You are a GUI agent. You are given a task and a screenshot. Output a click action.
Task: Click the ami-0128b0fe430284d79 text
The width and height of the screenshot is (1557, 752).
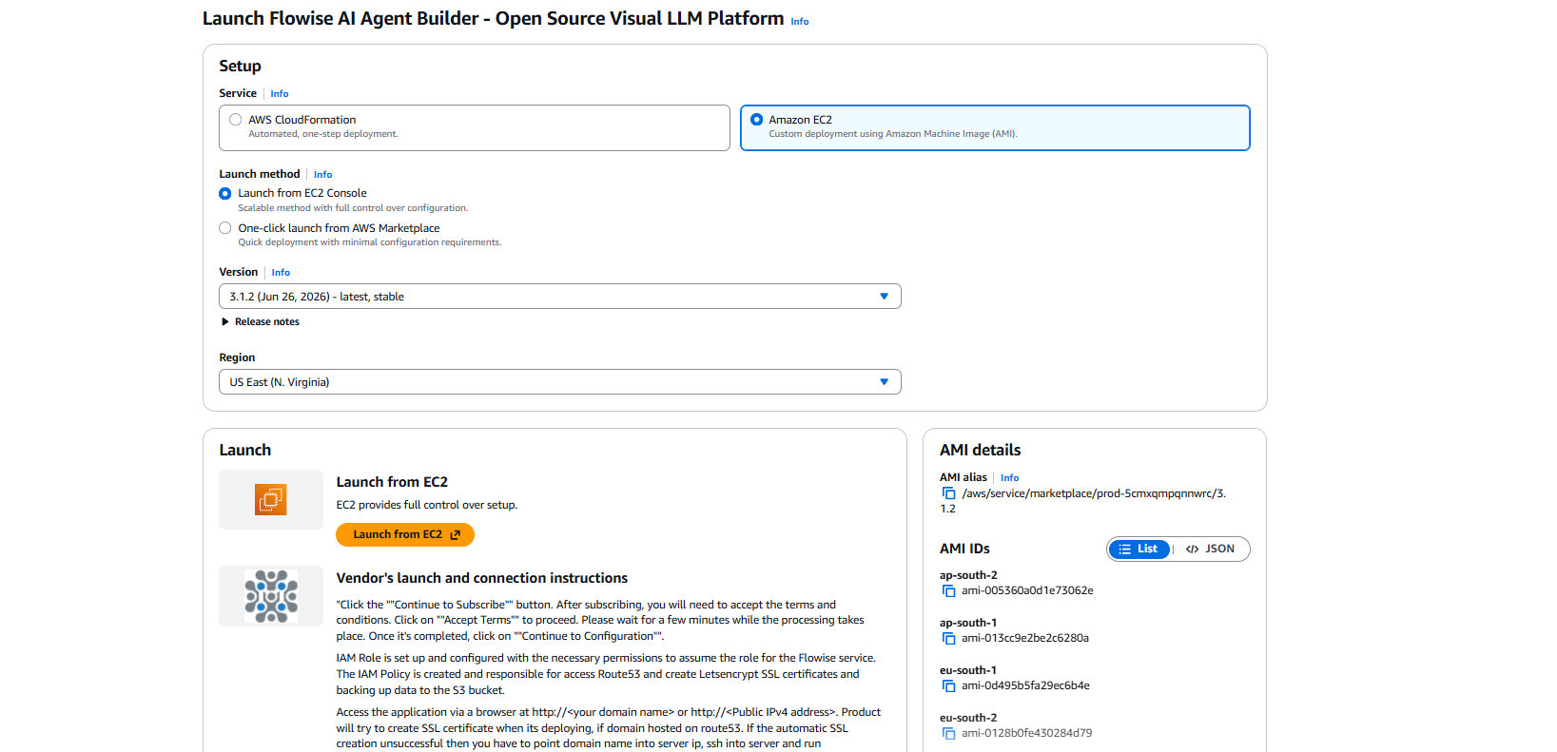1027,733
